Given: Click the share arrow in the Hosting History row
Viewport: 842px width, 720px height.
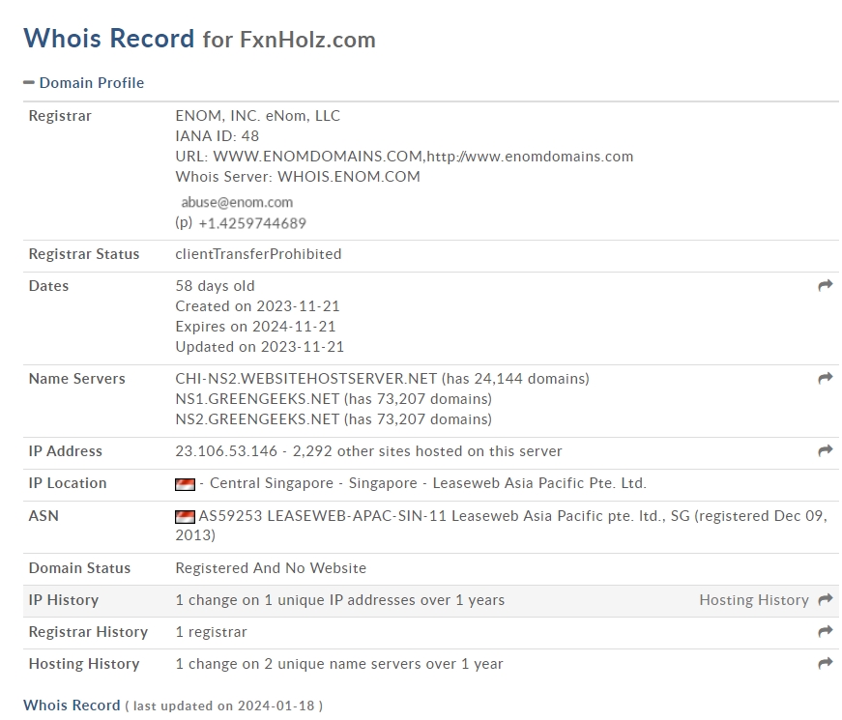Looking at the screenshot, I should [826, 664].
